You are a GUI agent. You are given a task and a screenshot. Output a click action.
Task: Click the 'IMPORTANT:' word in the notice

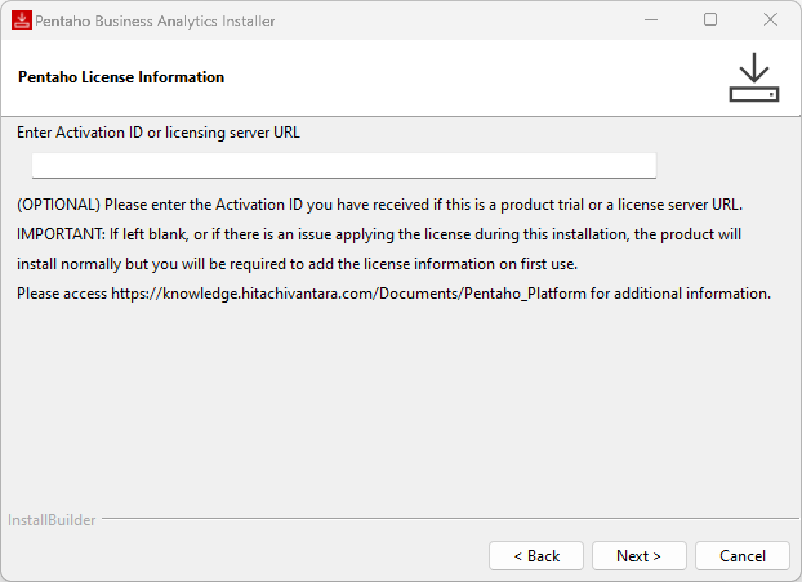pyautogui.click(x=61, y=234)
